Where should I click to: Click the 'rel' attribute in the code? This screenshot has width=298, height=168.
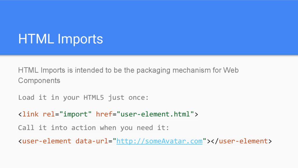(49, 114)
